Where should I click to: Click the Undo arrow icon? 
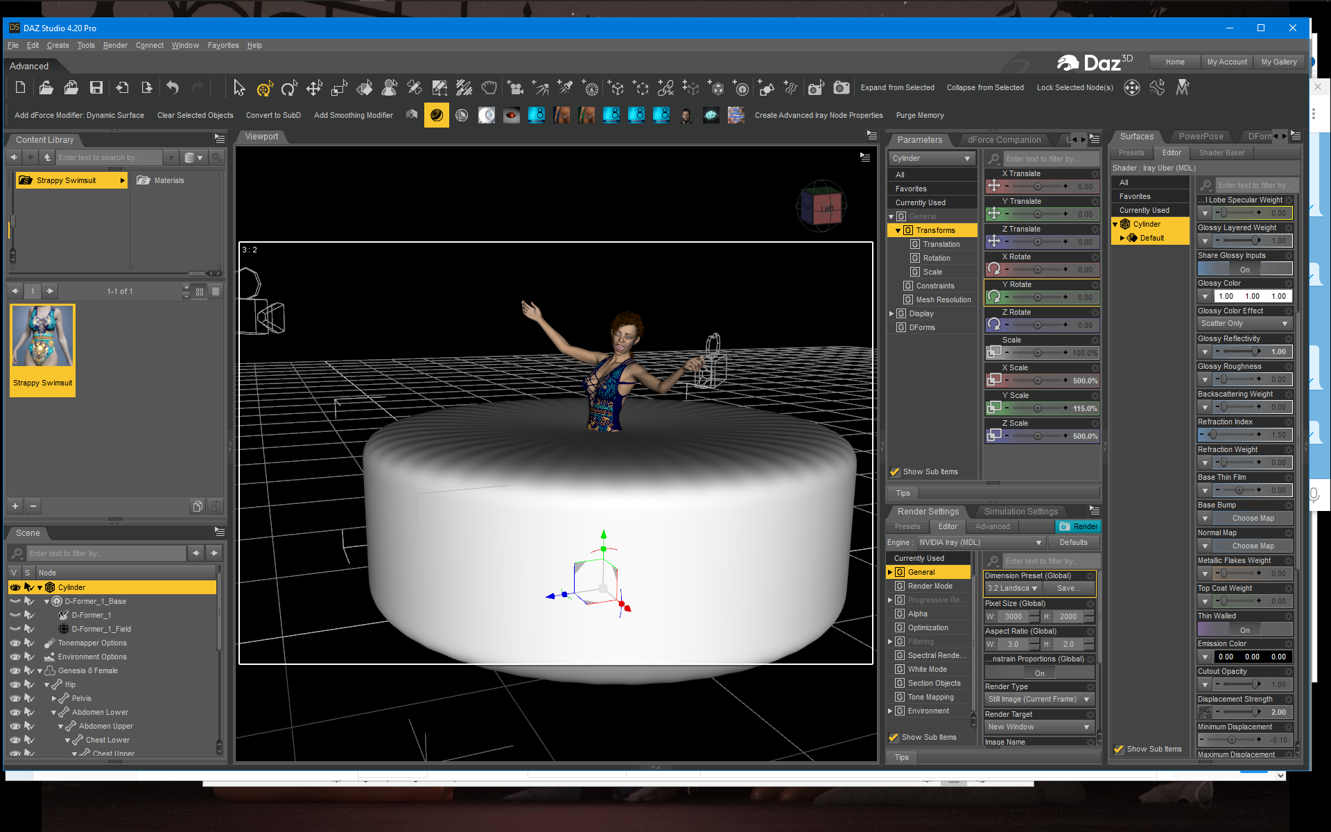(x=173, y=88)
